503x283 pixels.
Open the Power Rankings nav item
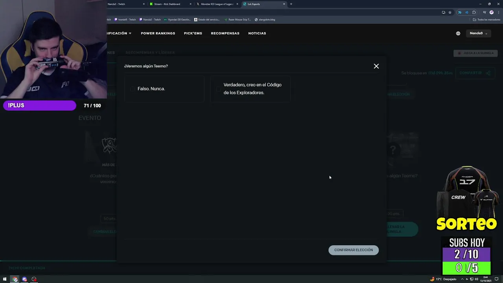point(158,33)
